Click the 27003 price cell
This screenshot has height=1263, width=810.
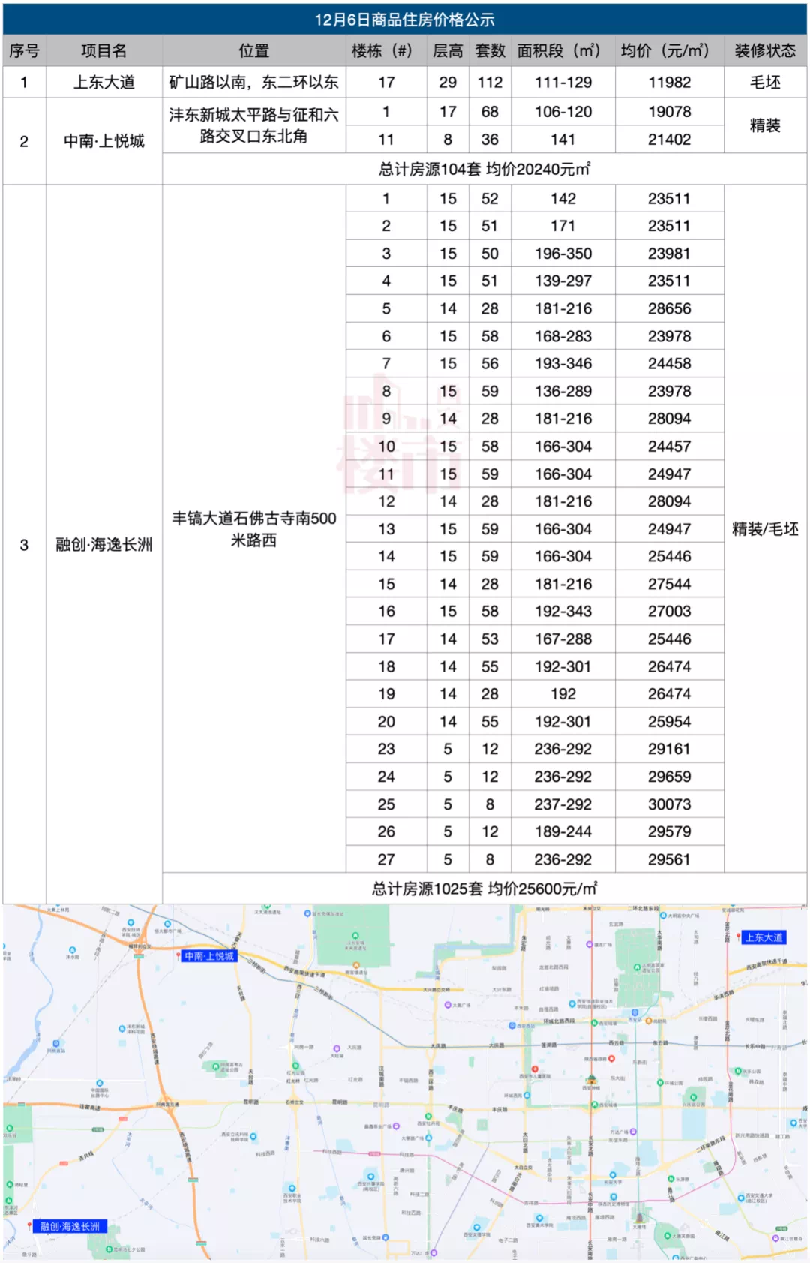pyautogui.click(x=669, y=612)
